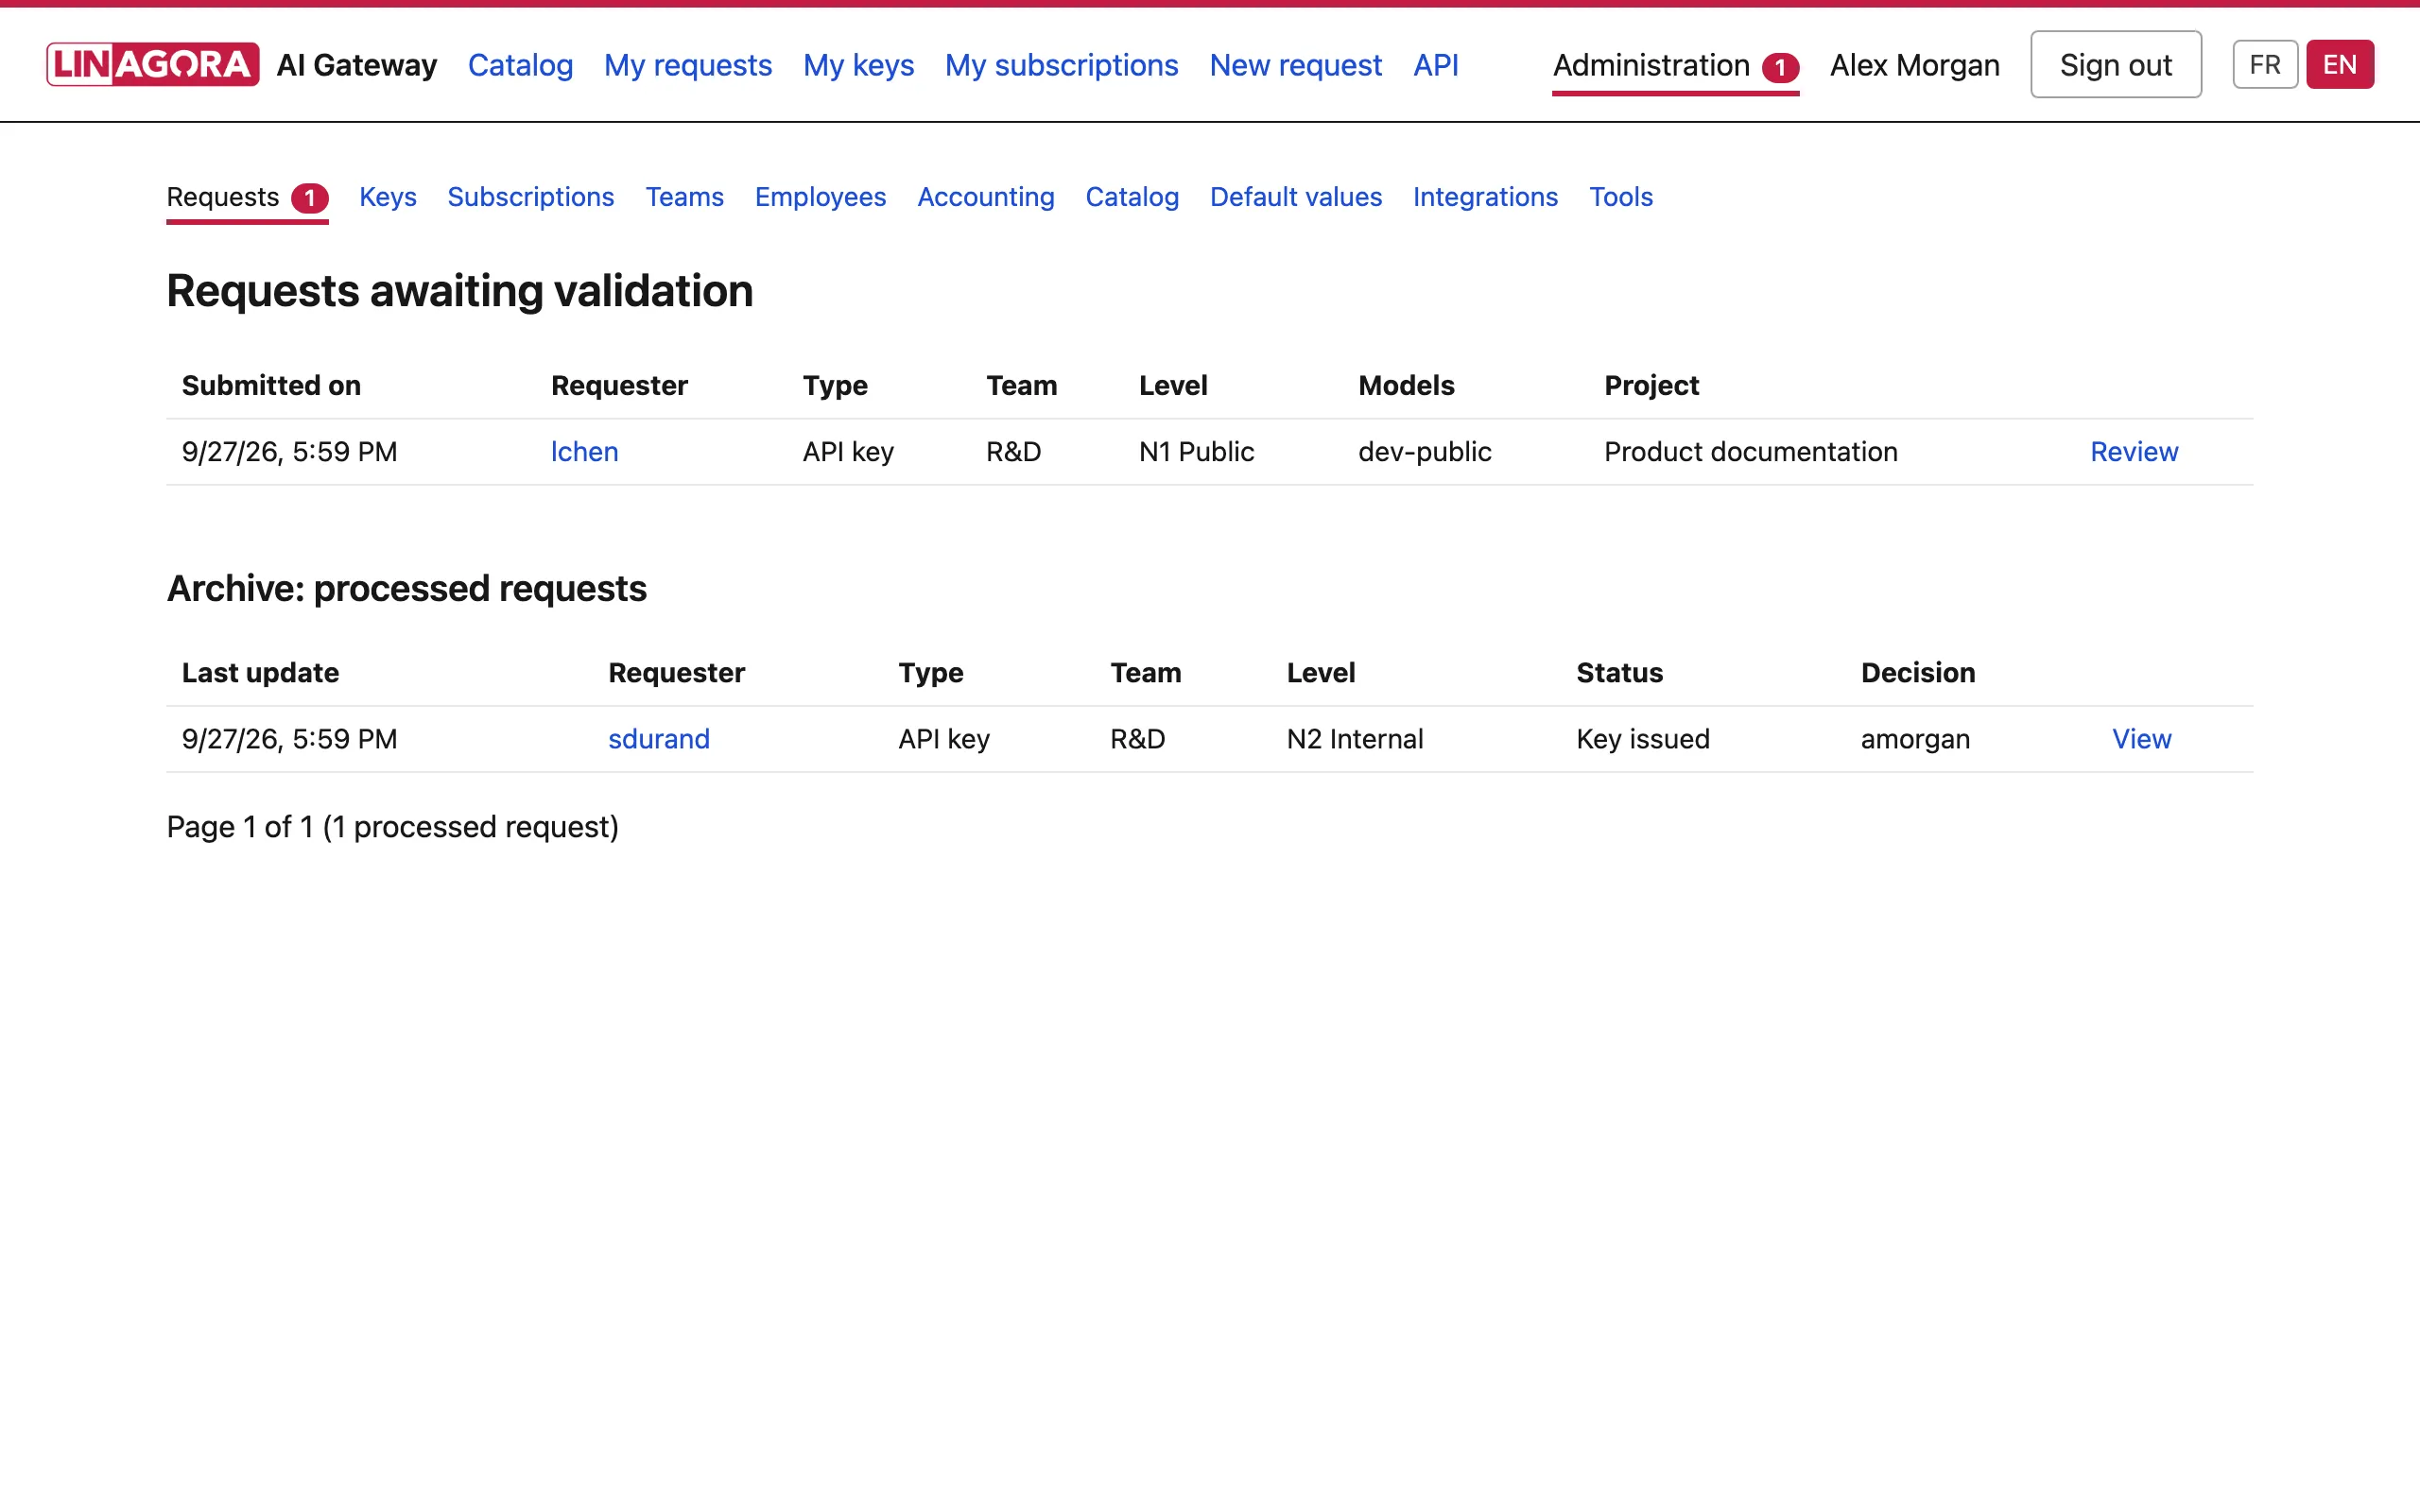Open the Teams admin tab
The image size is (2420, 1512).
click(x=684, y=197)
